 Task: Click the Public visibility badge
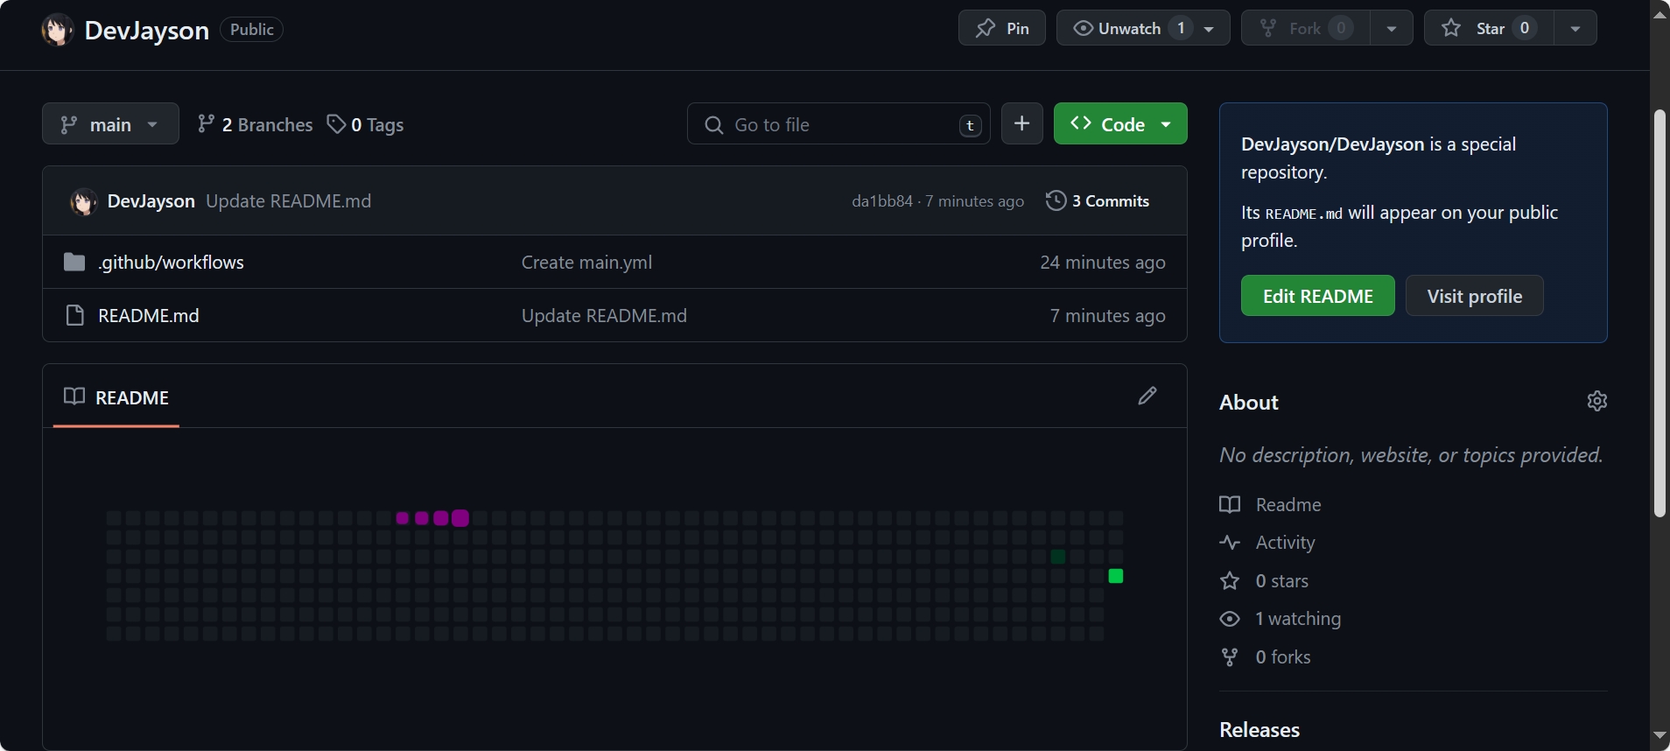pyautogui.click(x=251, y=30)
